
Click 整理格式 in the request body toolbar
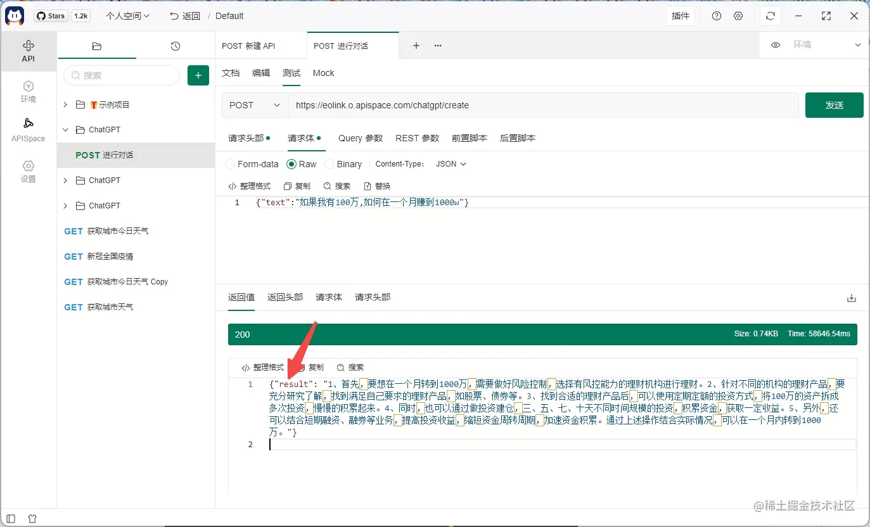(249, 186)
